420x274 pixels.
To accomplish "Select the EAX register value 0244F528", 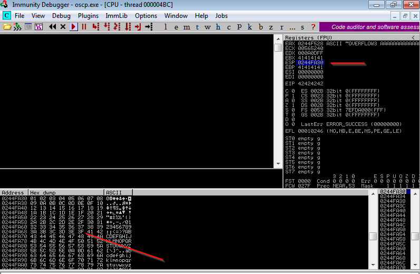I will 311,43.
